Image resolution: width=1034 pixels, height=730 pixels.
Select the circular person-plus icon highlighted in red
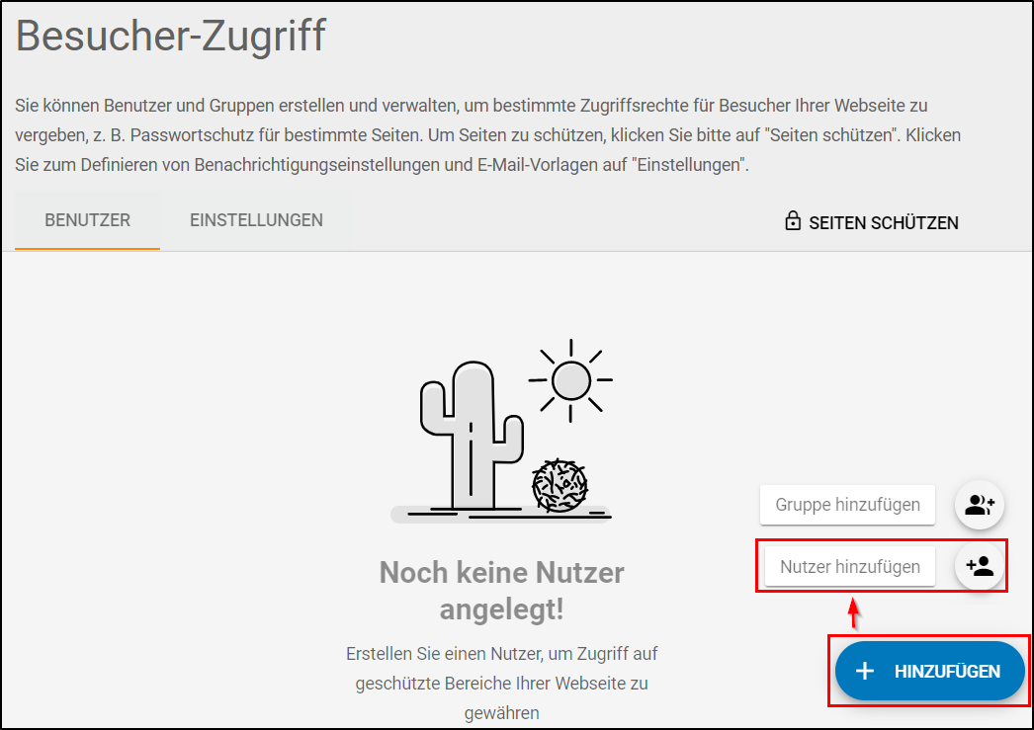click(x=978, y=566)
